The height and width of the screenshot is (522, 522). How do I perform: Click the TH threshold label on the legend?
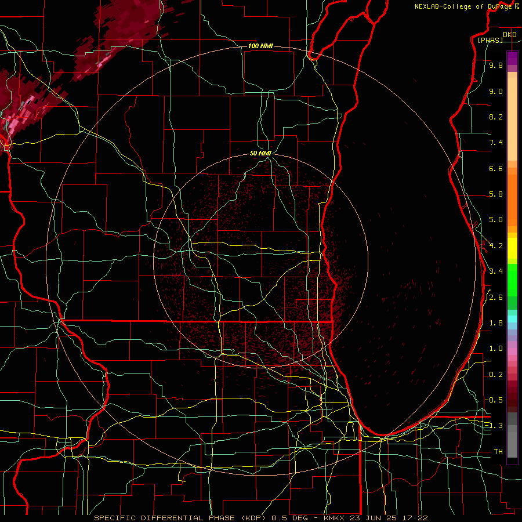coord(498,452)
